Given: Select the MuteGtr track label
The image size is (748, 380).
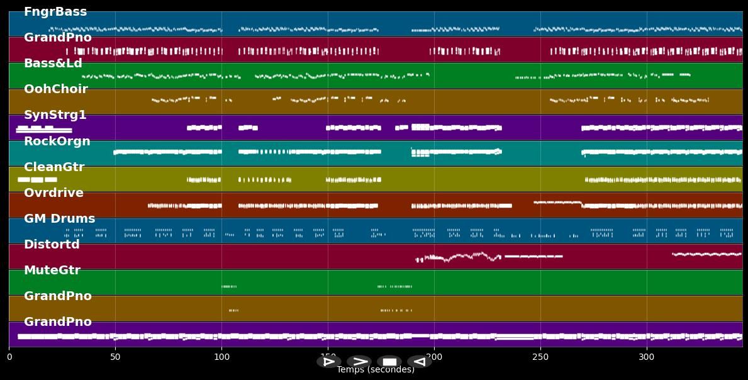Looking at the screenshot, I should click(x=52, y=271).
